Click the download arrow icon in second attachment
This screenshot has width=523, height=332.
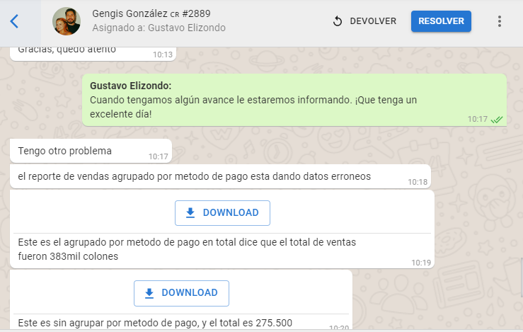[x=149, y=293]
